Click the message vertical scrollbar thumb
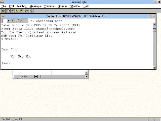This screenshot has height=121, width=161. (154, 30)
